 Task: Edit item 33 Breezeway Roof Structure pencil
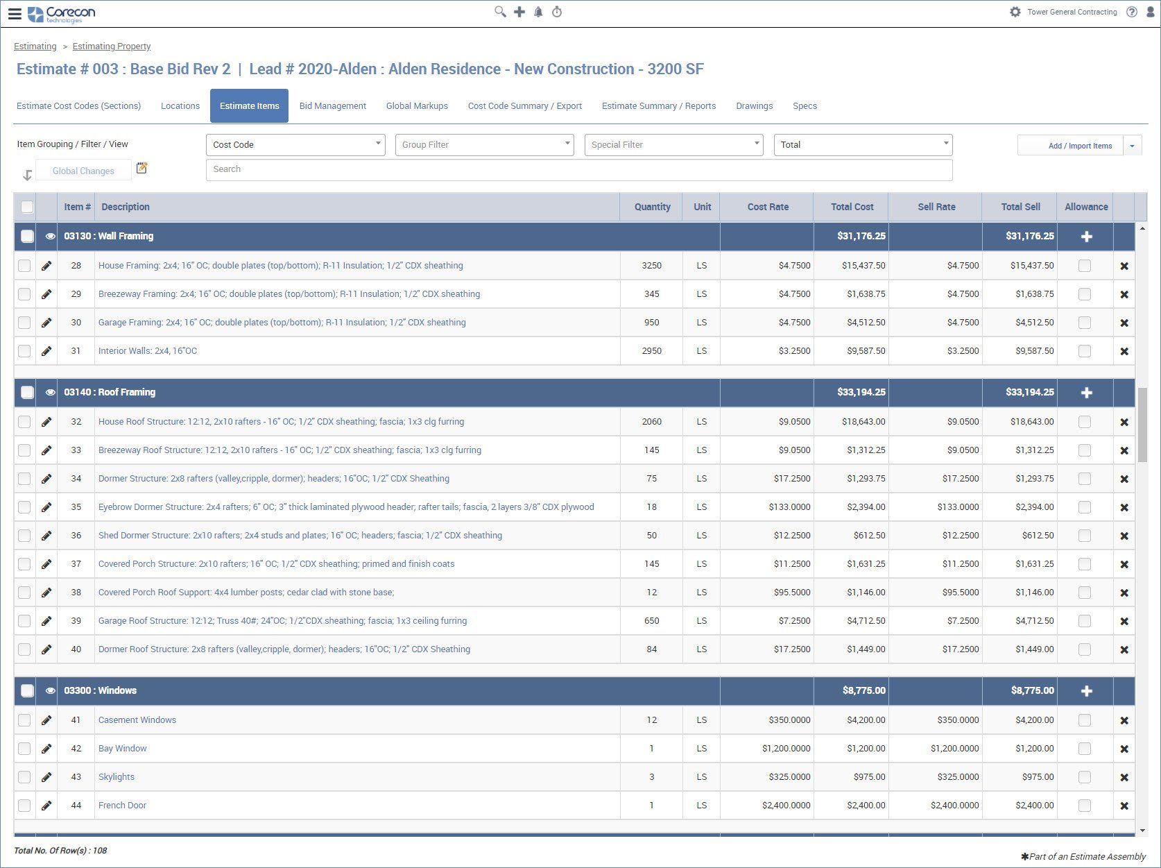coord(46,450)
